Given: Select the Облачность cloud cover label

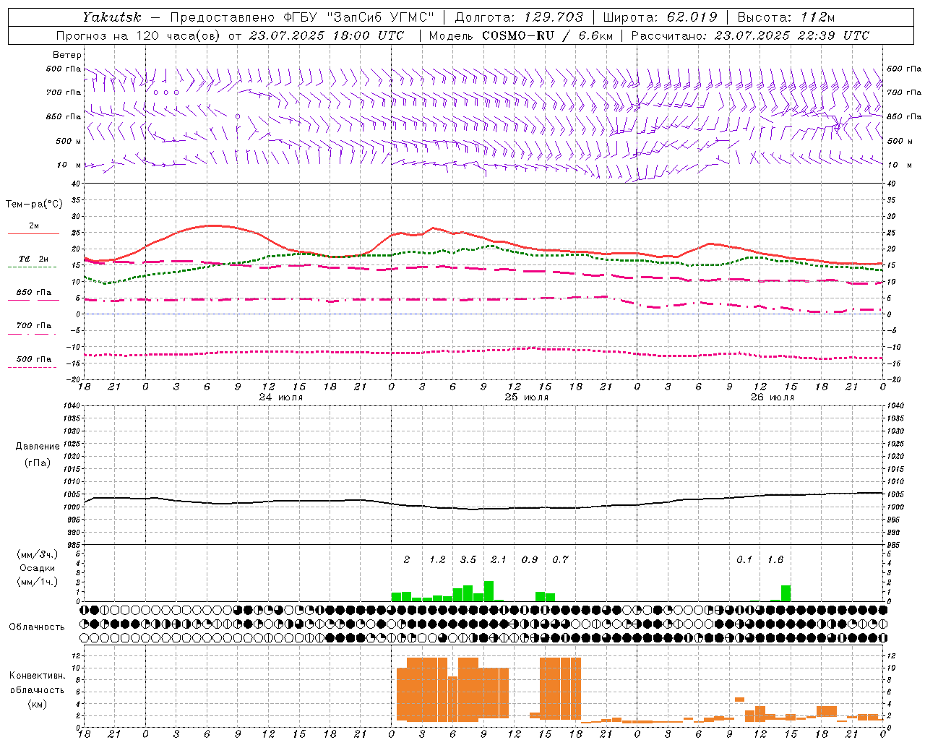Looking at the screenshot, I should [37, 627].
